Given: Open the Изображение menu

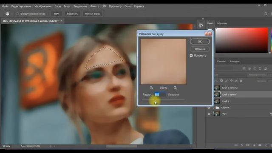Looking at the screenshot, I should 43,6.
